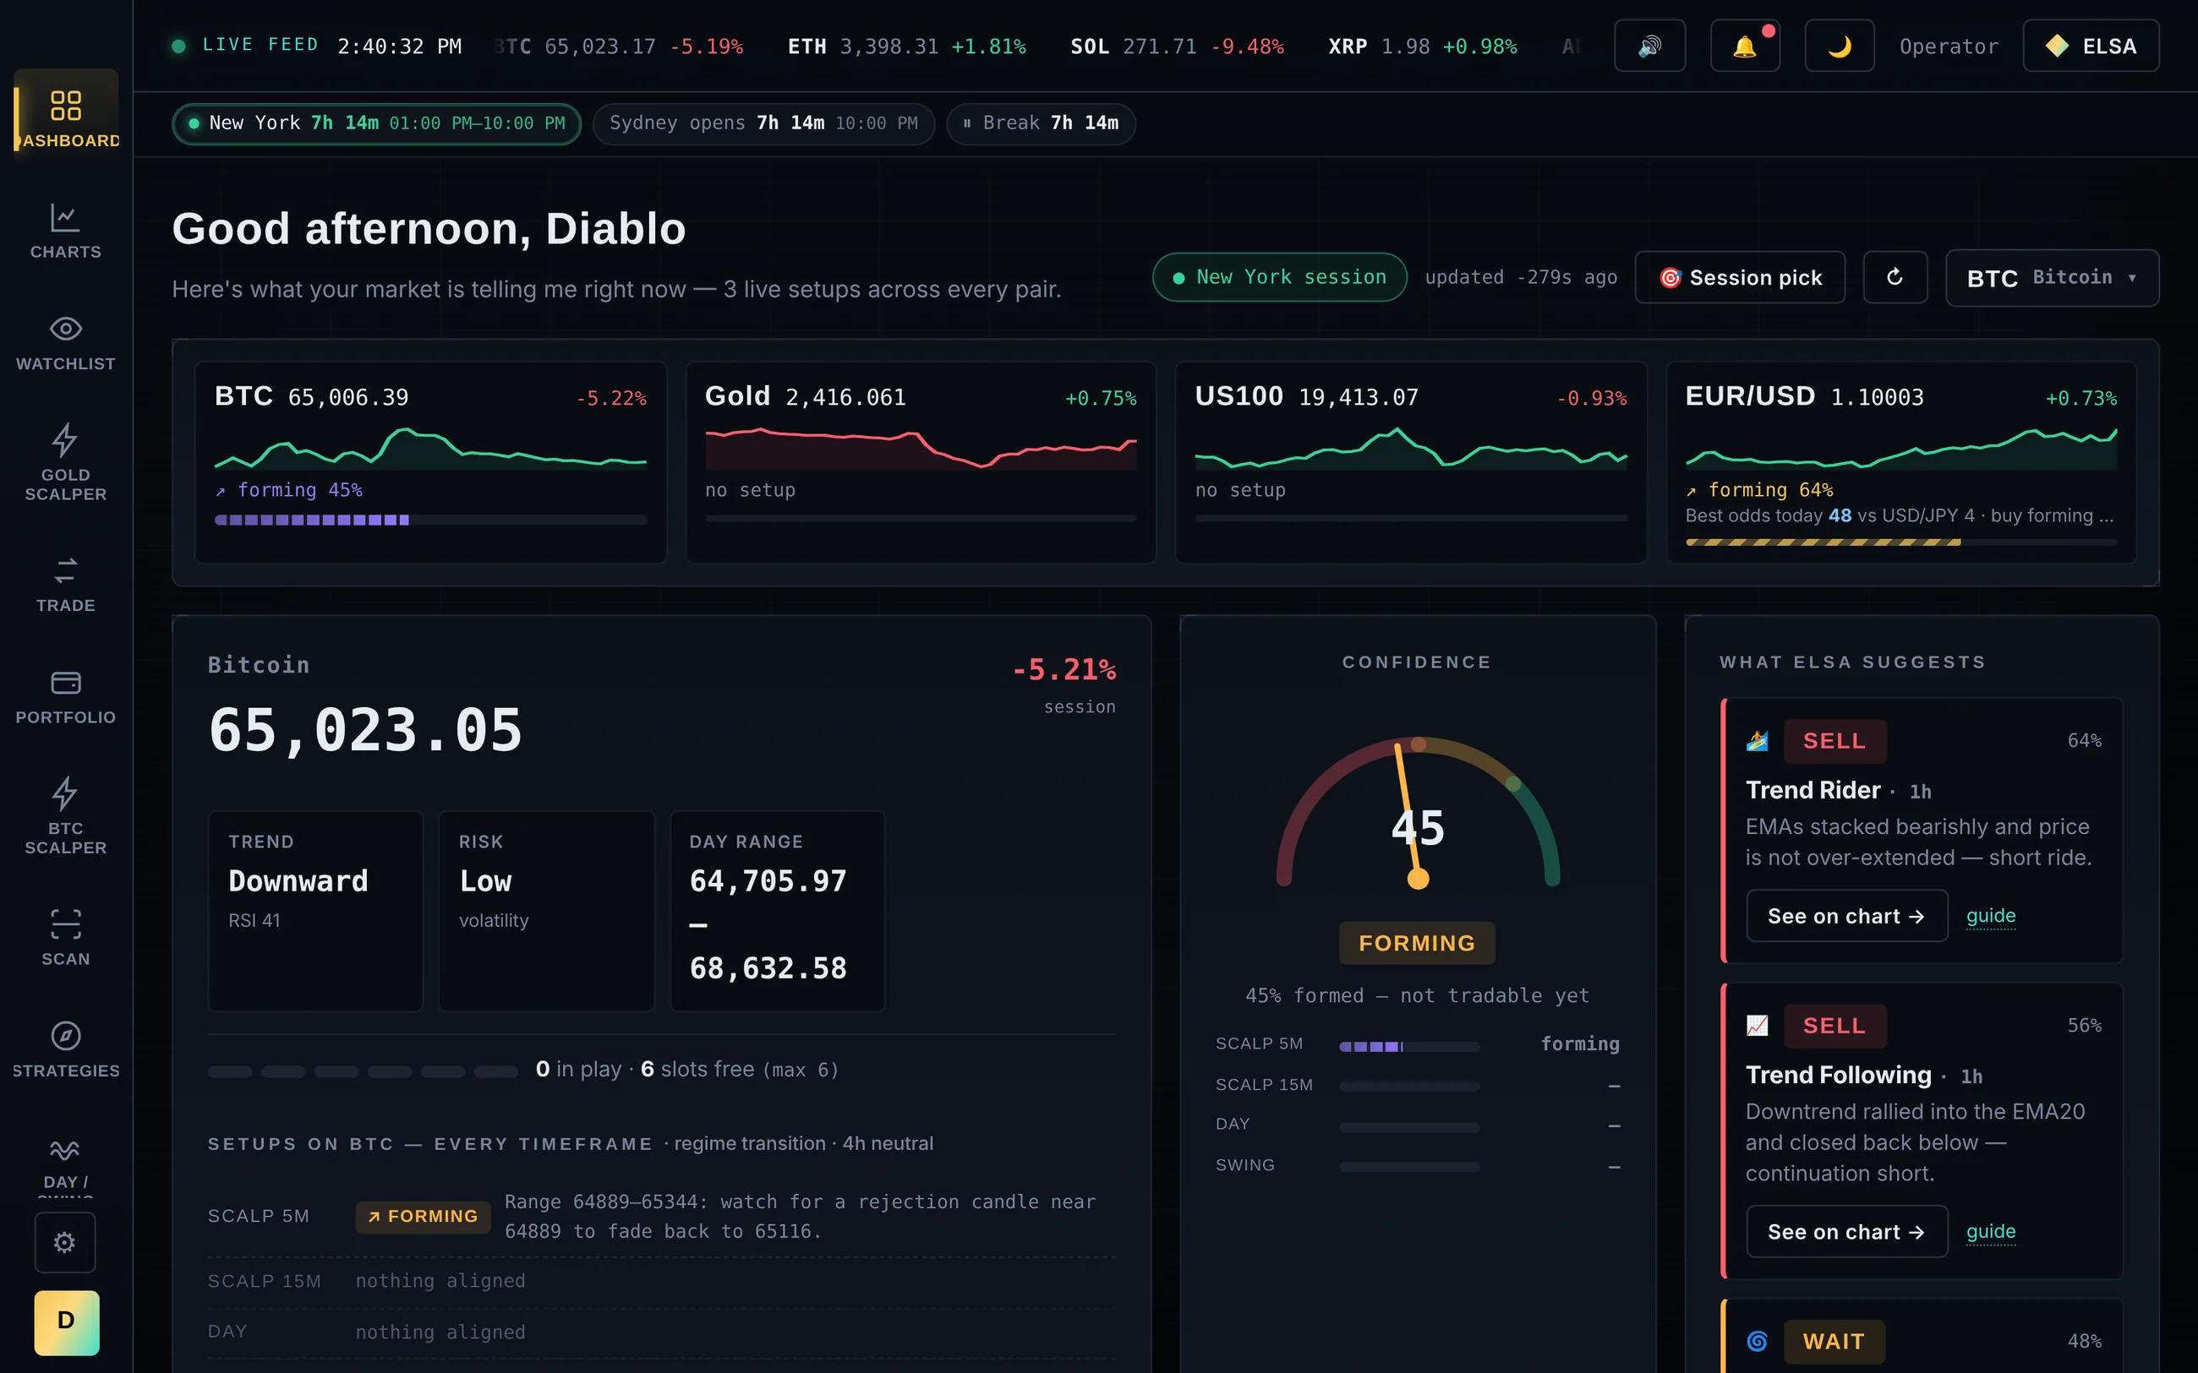Screen dimensions: 2198x1373
Task: Click ETH ticker in live feed
Action: click(x=906, y=46)
